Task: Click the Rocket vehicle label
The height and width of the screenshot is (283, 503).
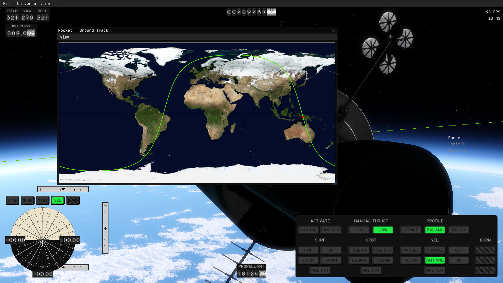Action: point(455,138)
